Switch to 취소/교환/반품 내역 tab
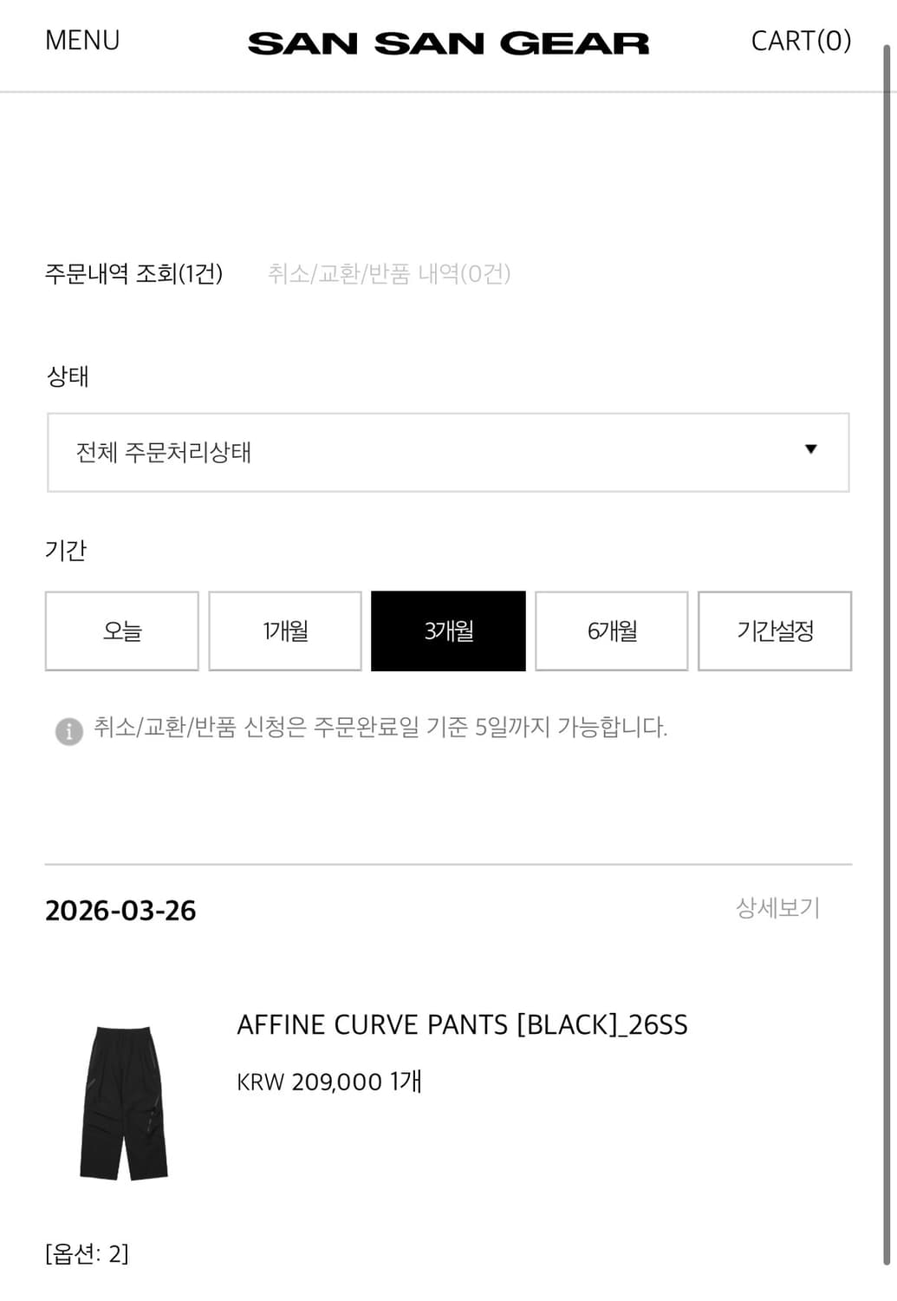 (x=392, y=273)
